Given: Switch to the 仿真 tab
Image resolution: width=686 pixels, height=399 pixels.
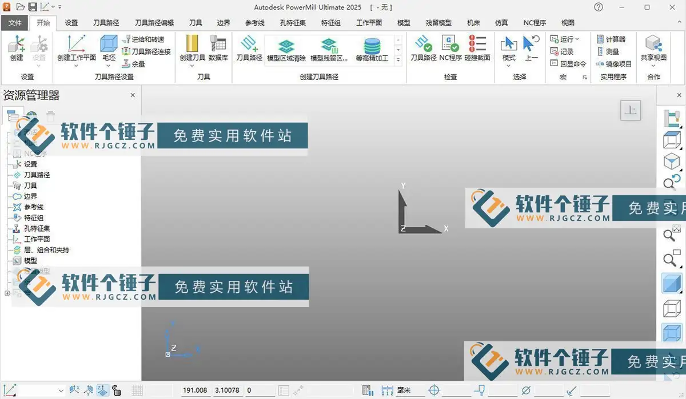Looking at the screenshot, I should pos(501,23).
